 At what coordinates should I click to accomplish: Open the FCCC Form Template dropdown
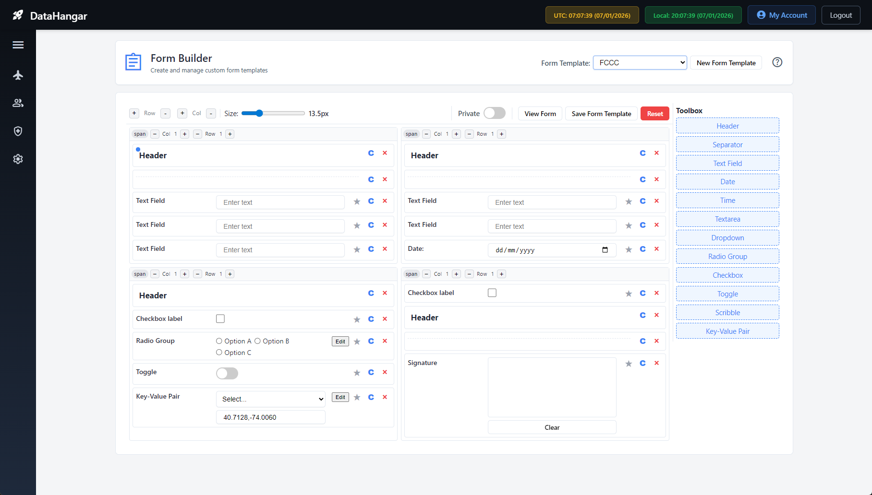(x=640, y=62)
